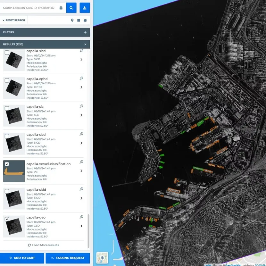Viewport: 266px width, 266px height.
Task: Open the map layers control
Action: [102, 257]
